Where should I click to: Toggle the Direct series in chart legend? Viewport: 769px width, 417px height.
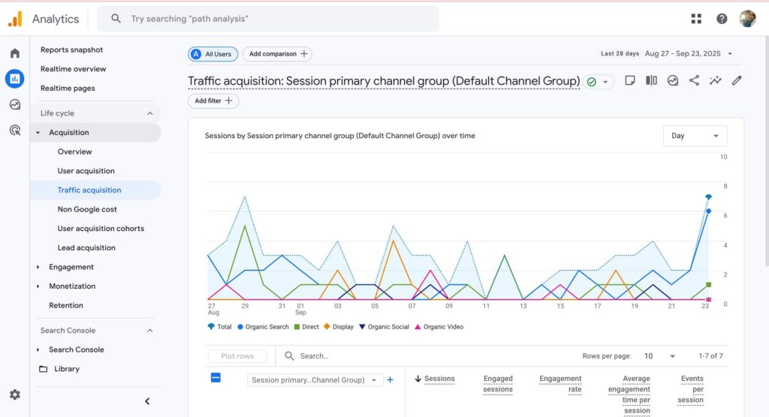[x=306, y=327]
